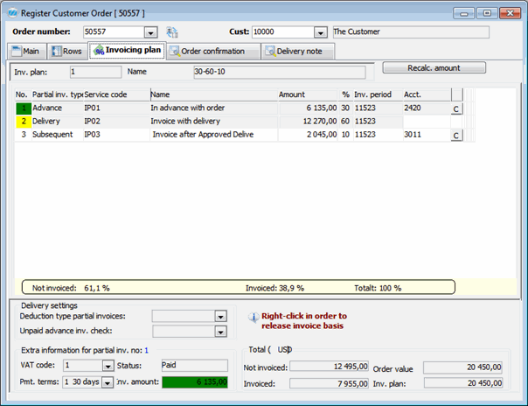This screenshot has height=406, width=528.
Task: Expand the Order number dropdown
Action: [x=150, y=32]
